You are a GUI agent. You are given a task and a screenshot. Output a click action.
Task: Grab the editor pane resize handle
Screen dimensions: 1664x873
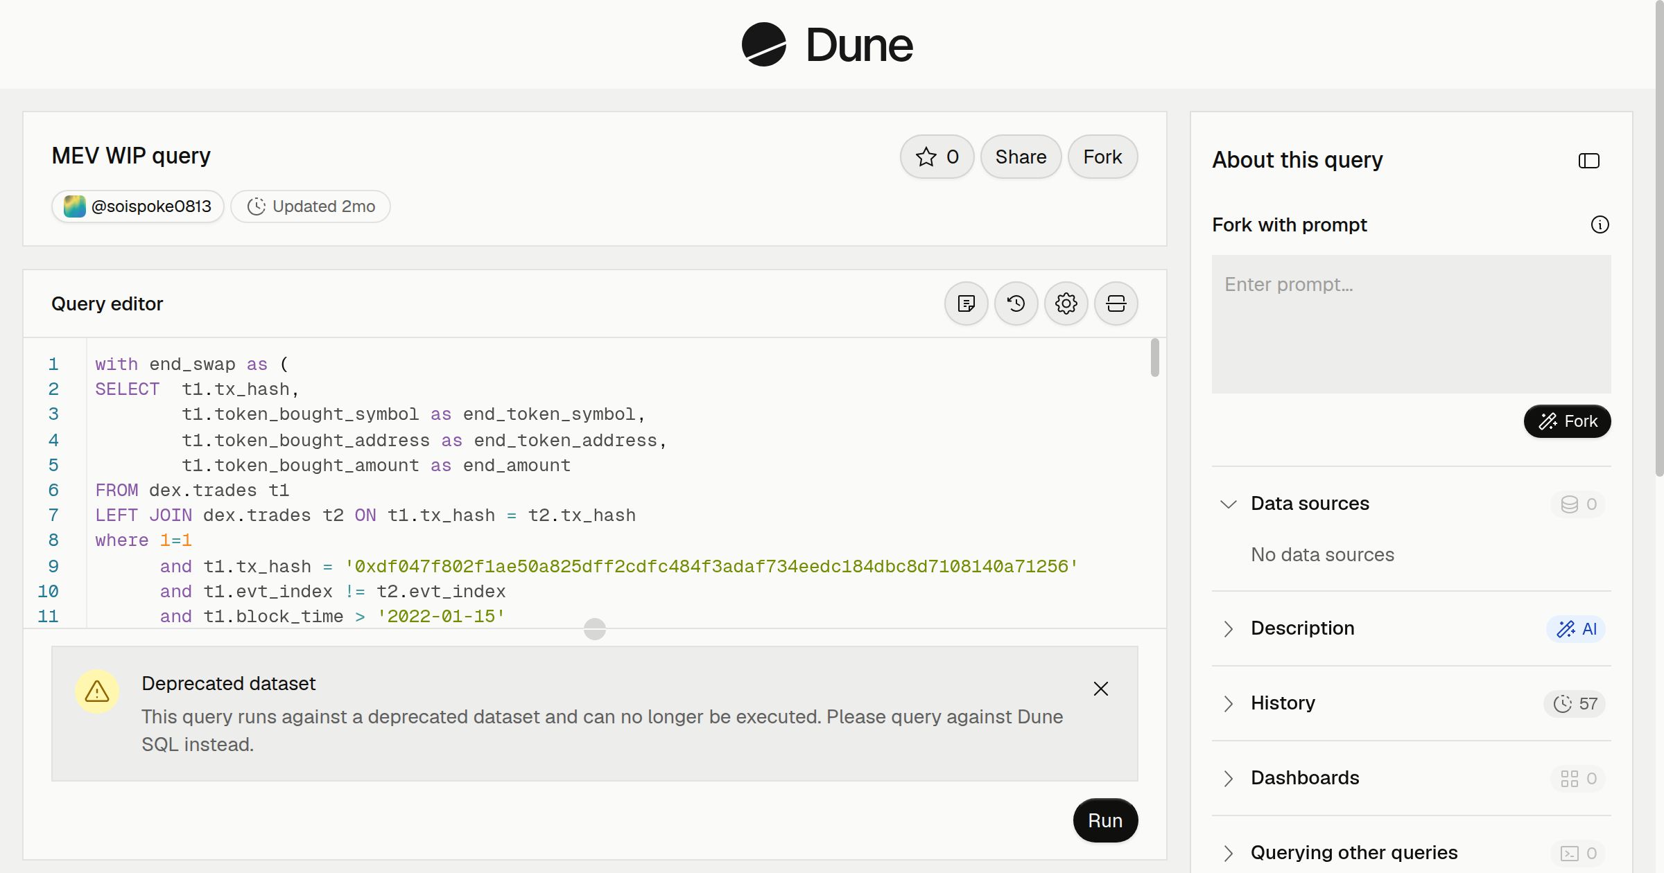point(595,629)
